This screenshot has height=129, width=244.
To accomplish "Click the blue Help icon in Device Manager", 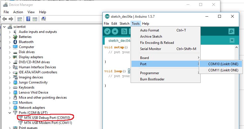I will tap(28, 19).
